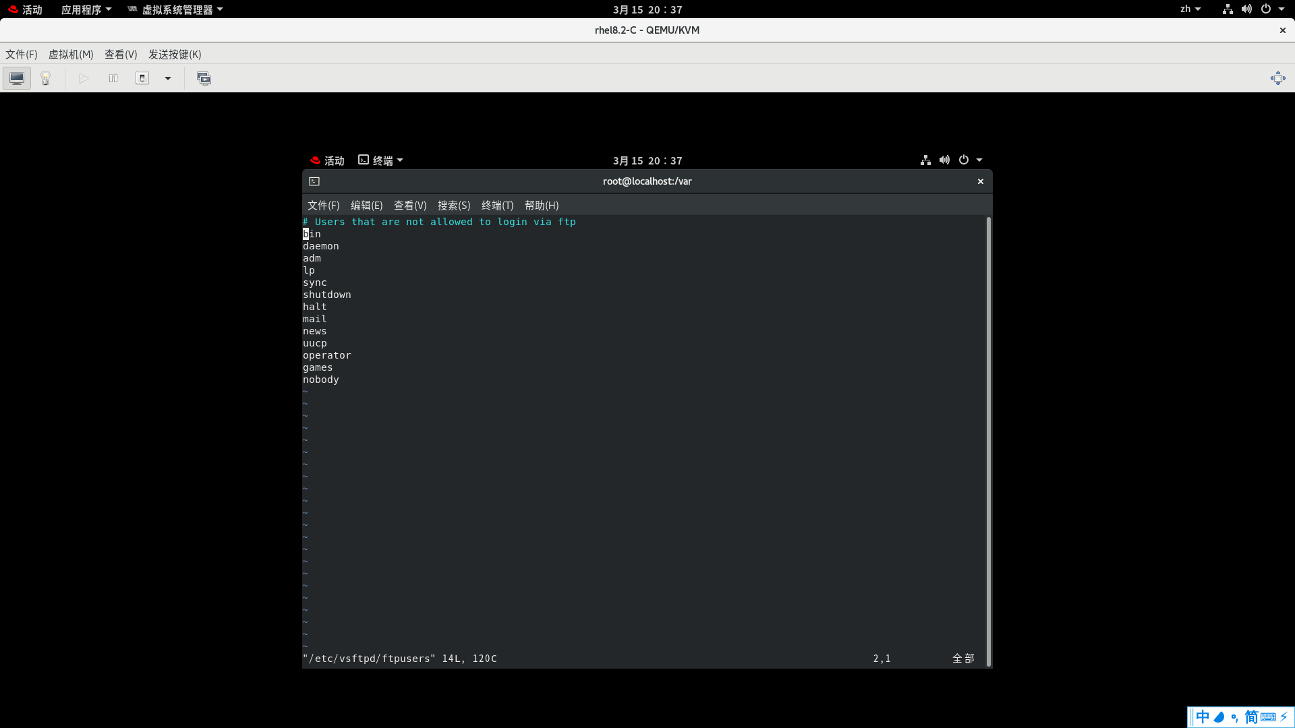The image size is (1295, 728).
Task: Click the host network tree icon
Action: pos(1227,9)
